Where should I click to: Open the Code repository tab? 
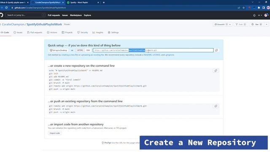point(5,33)
